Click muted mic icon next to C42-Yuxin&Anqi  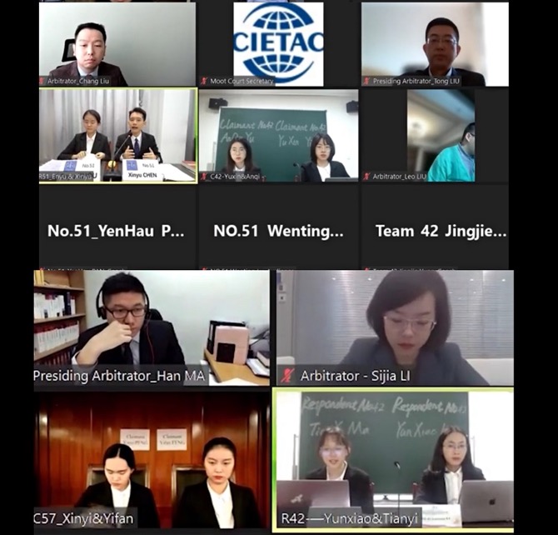pos(204,177)
